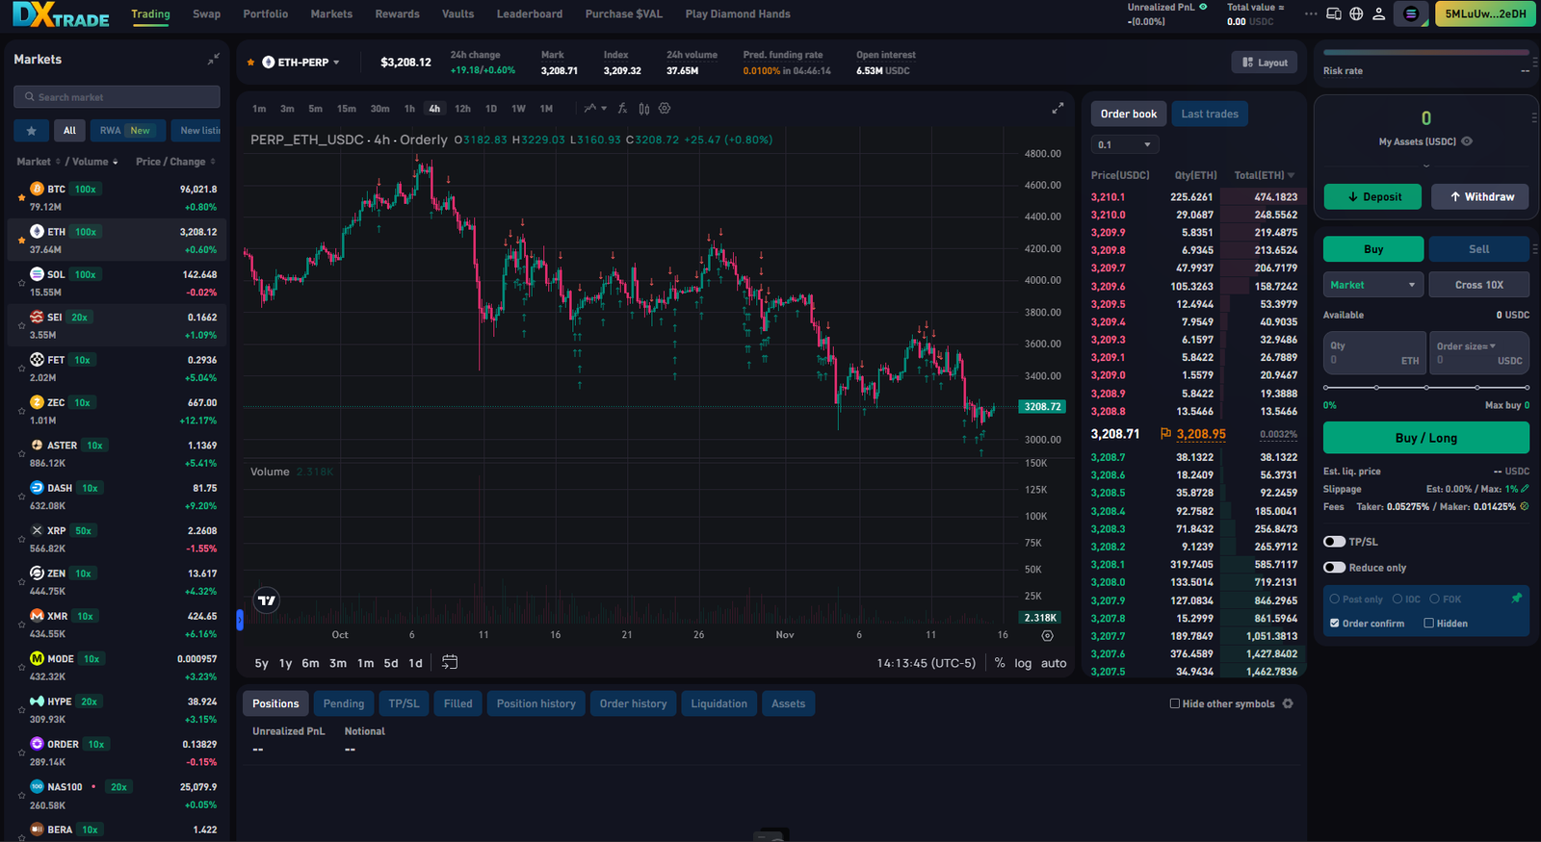Favorite the BTC market star

tap(21, 198)
